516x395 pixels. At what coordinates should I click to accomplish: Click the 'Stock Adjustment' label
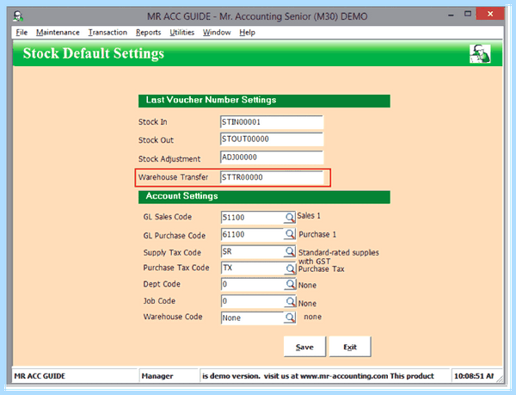169,159
